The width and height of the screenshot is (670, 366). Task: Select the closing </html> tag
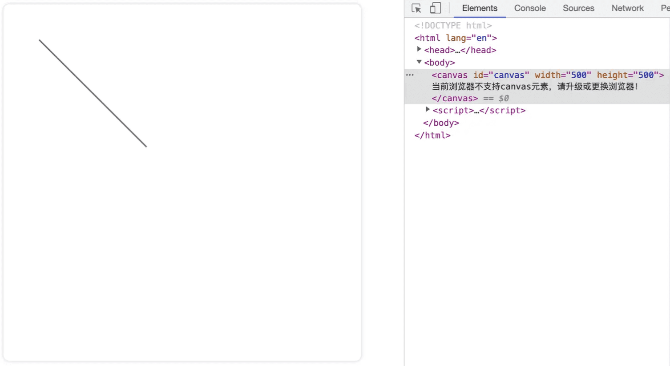432,135
